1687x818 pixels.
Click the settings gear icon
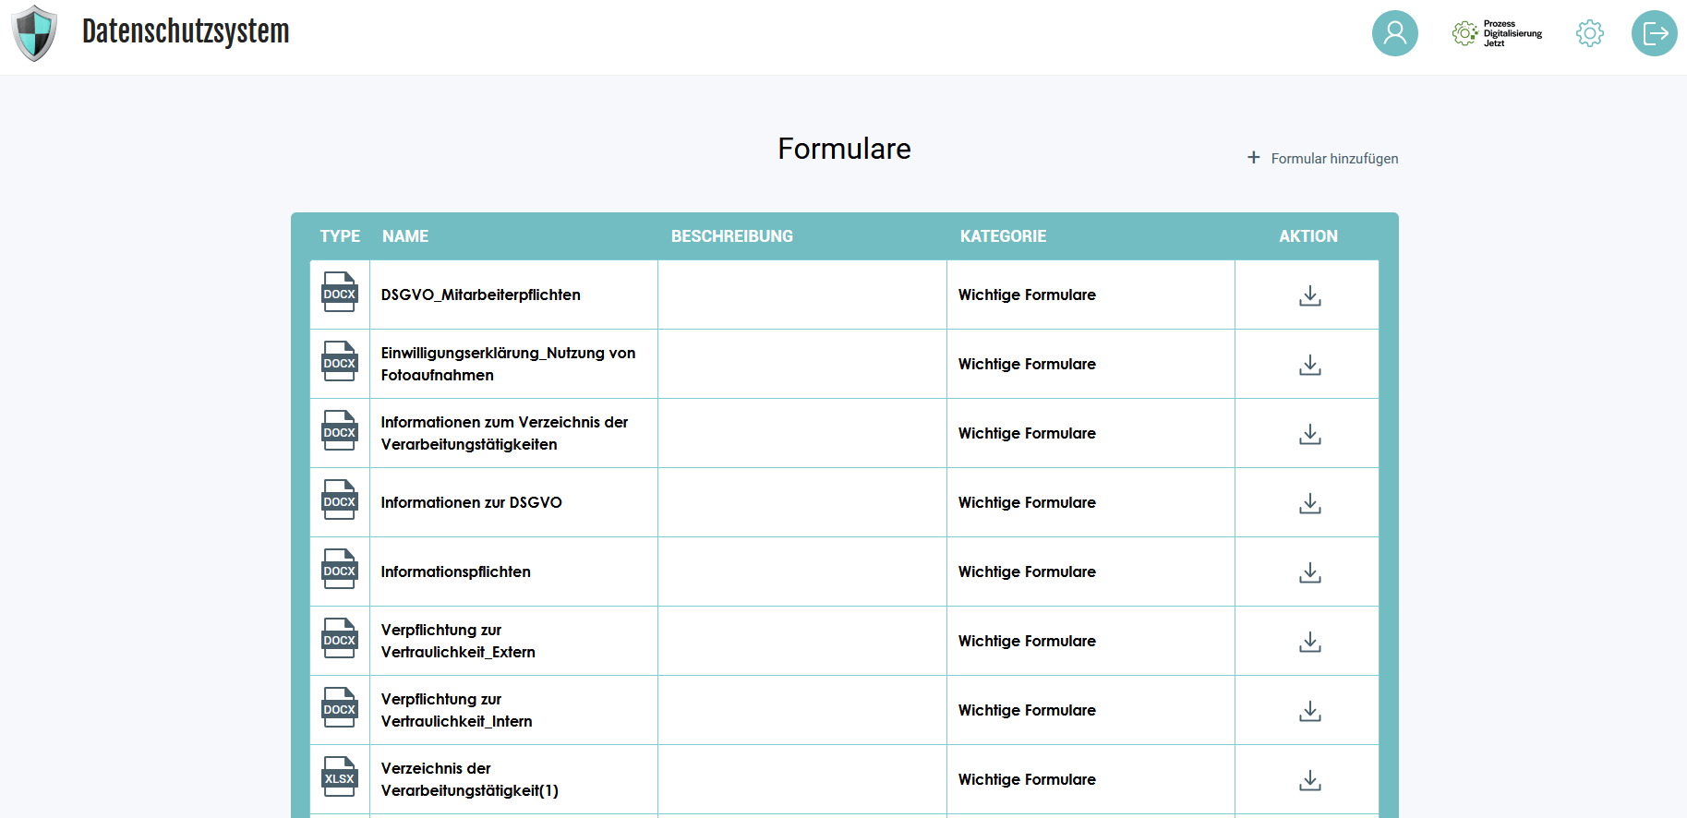coord(1589,33)
